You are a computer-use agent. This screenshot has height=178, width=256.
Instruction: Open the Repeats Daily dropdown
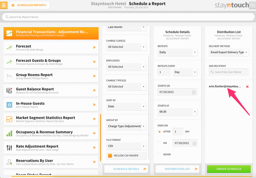point(178,52)
